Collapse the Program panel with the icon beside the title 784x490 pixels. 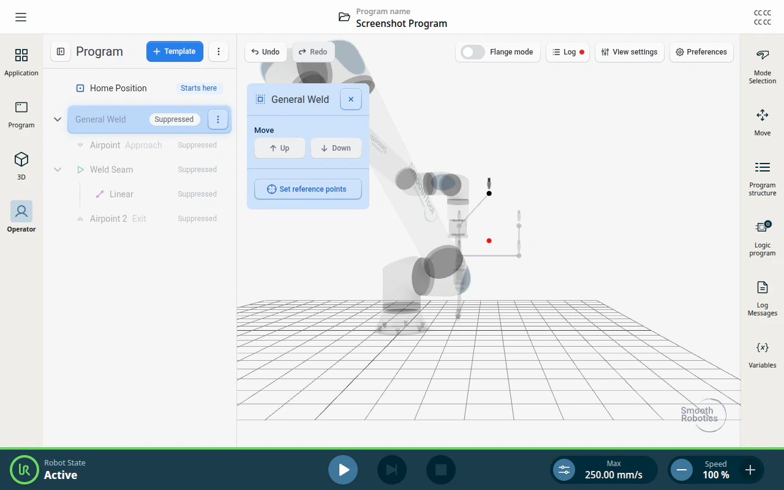[61, 51]
